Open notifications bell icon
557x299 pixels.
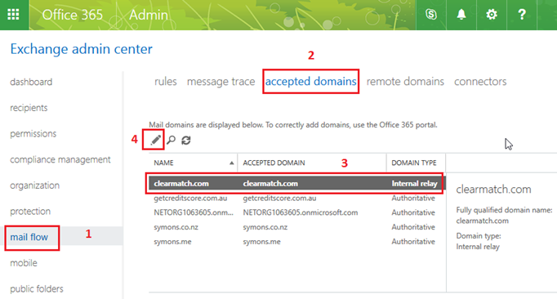461,15
